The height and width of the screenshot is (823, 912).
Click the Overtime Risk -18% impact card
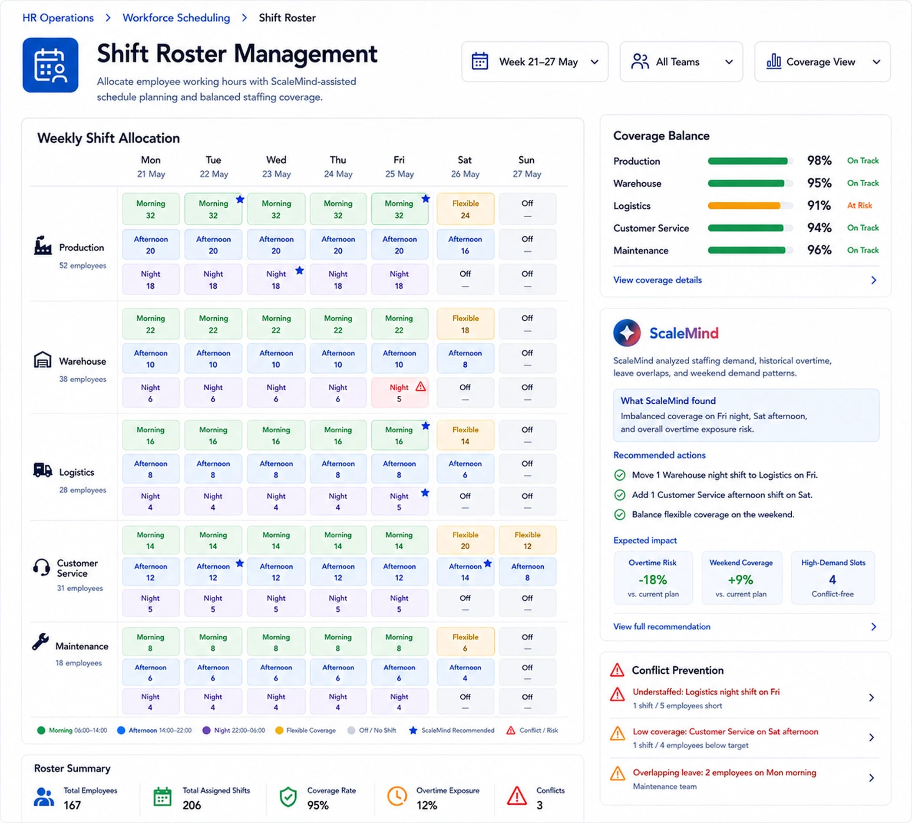652,577
